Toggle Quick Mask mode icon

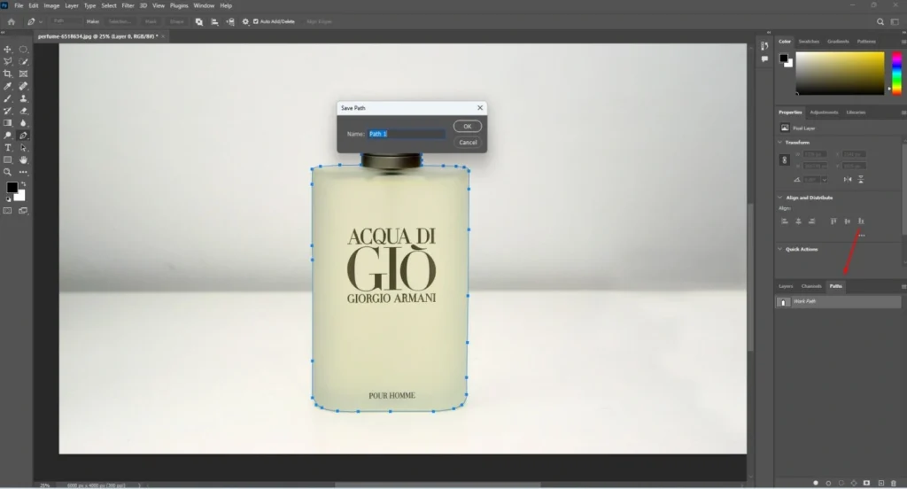coord(7,211)
